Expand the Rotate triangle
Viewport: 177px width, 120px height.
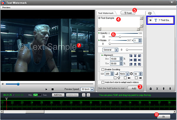pos(99,40)
